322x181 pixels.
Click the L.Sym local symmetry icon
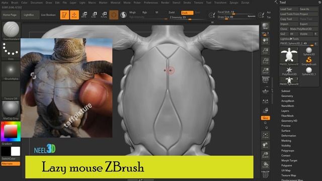click(x=265, y=101)
